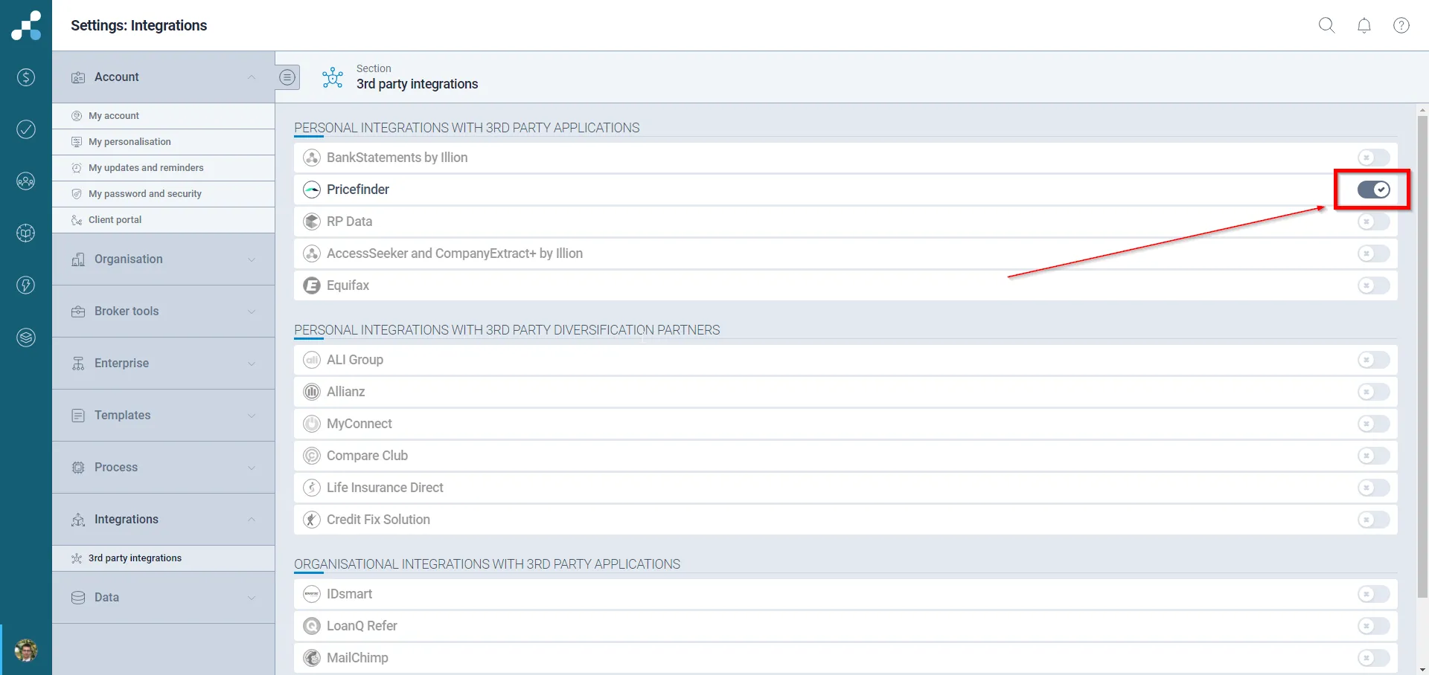Enable the Allianz toggle
This screenshot has width=1429, height=675.
[x=1373, y=392]
